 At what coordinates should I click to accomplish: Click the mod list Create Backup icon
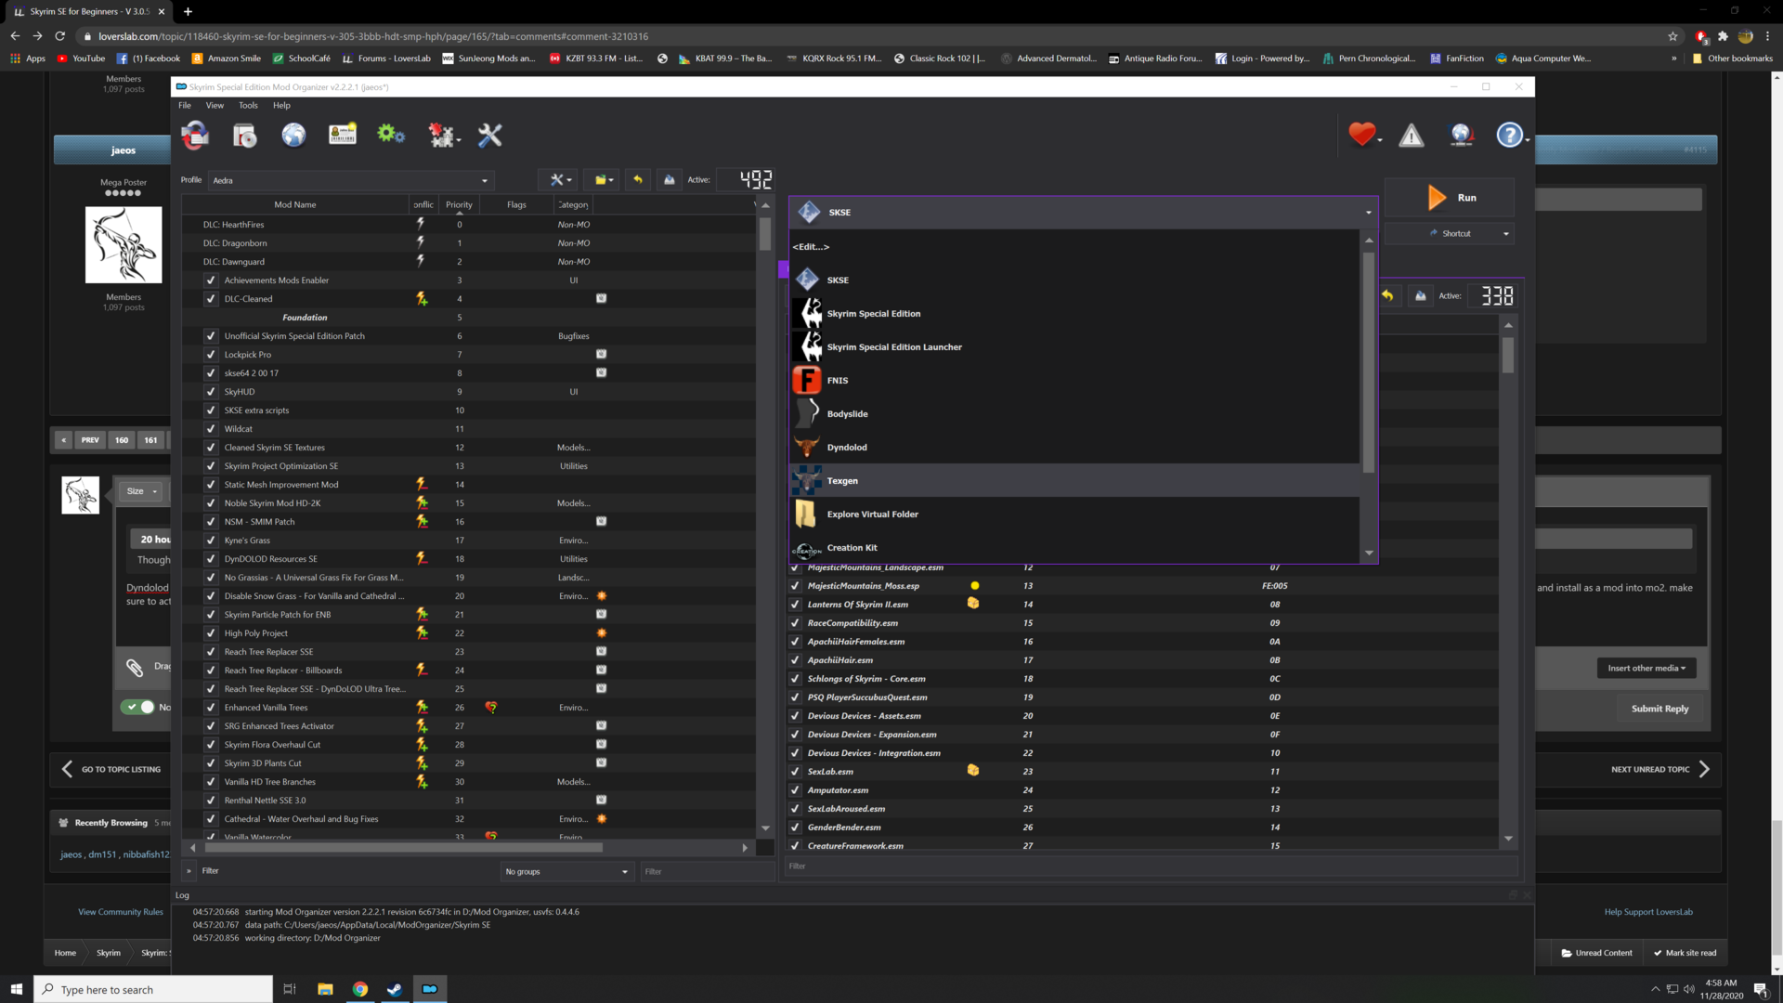[x=670, y=180]
